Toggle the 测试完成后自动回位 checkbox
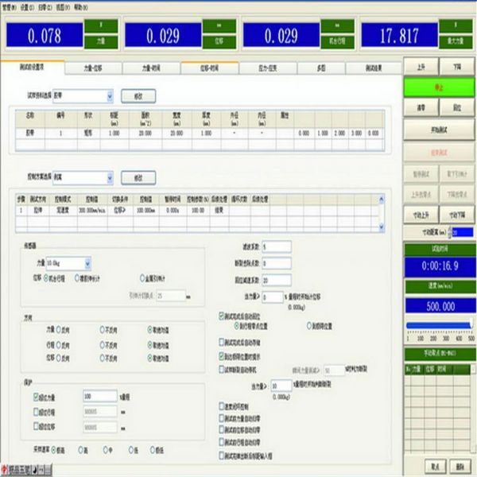The width and height of the screenshot is (477, 477). click(221, 316)
